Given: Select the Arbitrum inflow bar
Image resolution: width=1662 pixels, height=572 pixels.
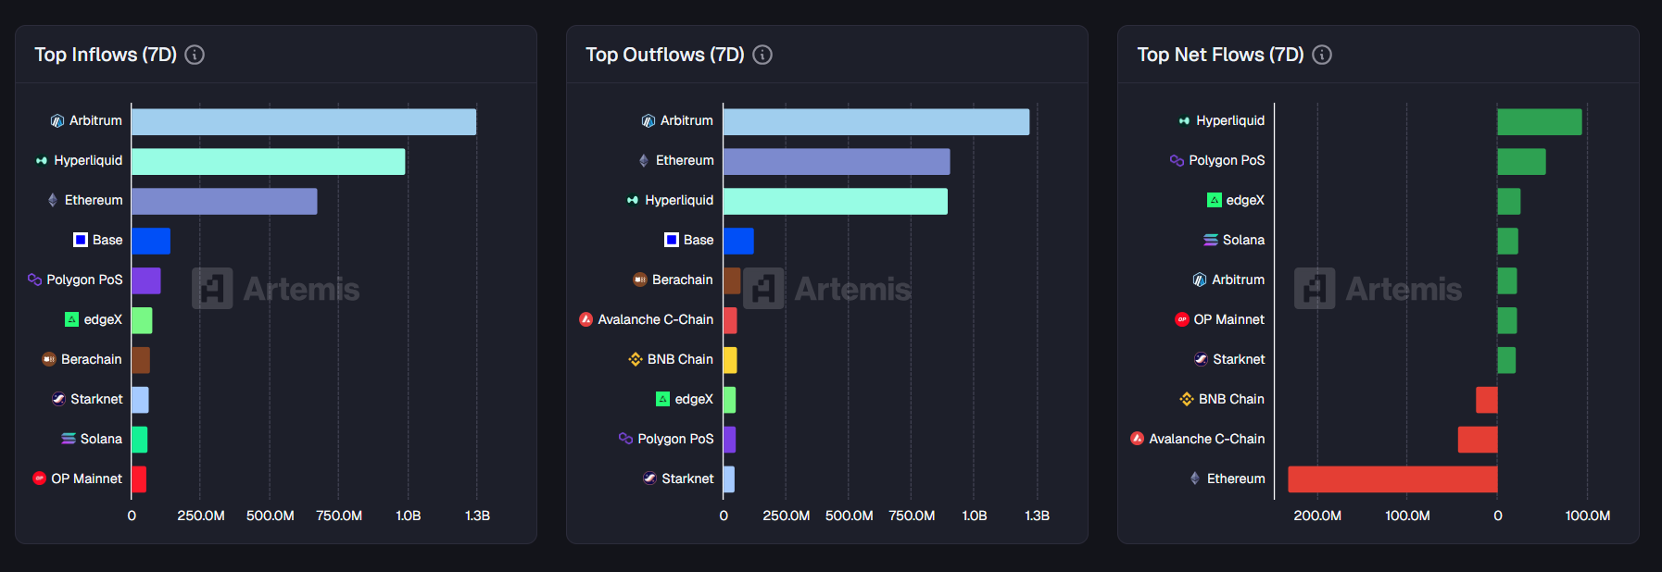Looking at the screenshot, I should click(x=304, y=122).
